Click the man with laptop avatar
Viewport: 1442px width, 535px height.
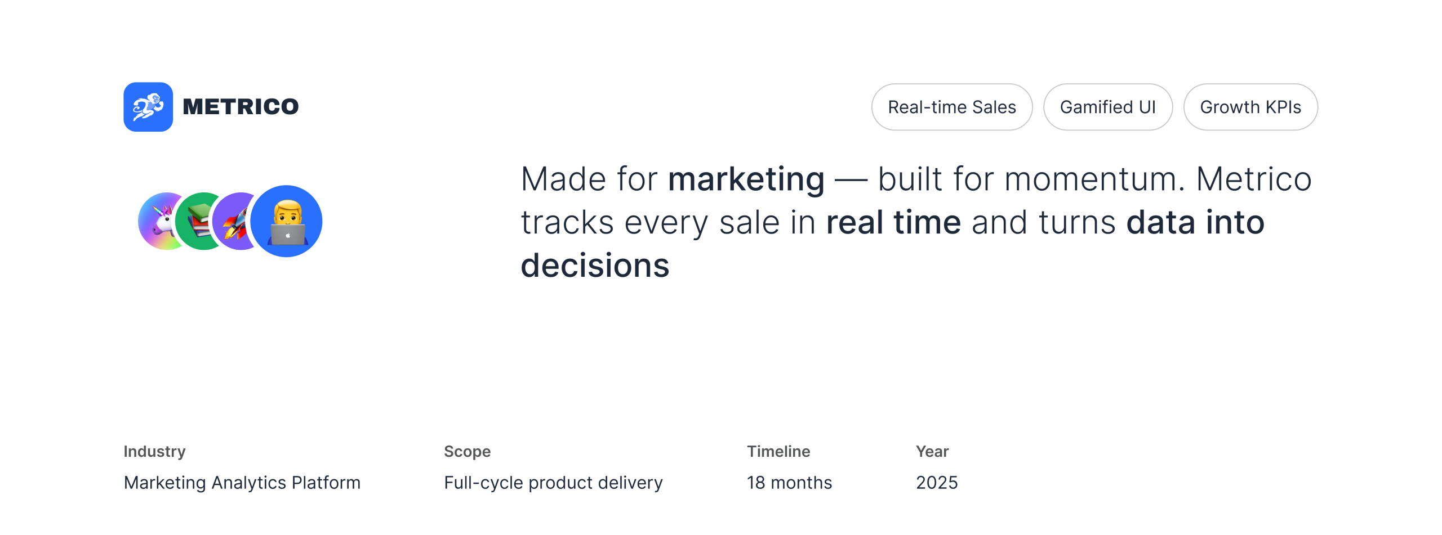click(x=287, y=221)
